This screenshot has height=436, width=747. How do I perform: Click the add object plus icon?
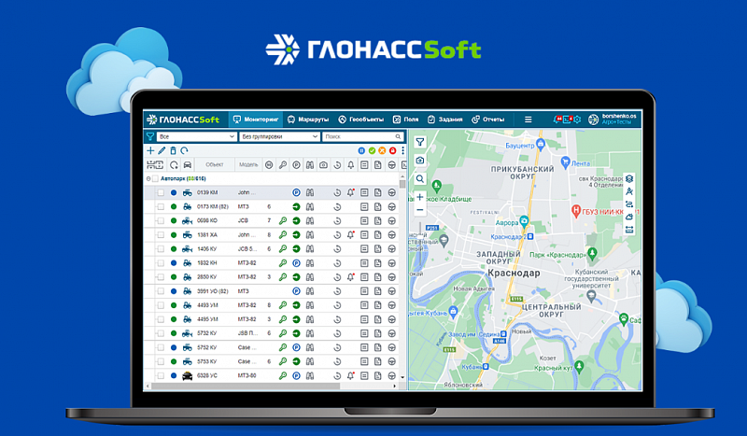150,150
